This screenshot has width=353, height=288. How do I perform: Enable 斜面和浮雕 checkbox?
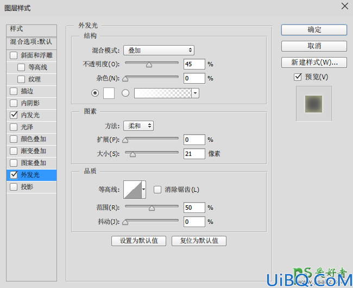click(14, 55)
